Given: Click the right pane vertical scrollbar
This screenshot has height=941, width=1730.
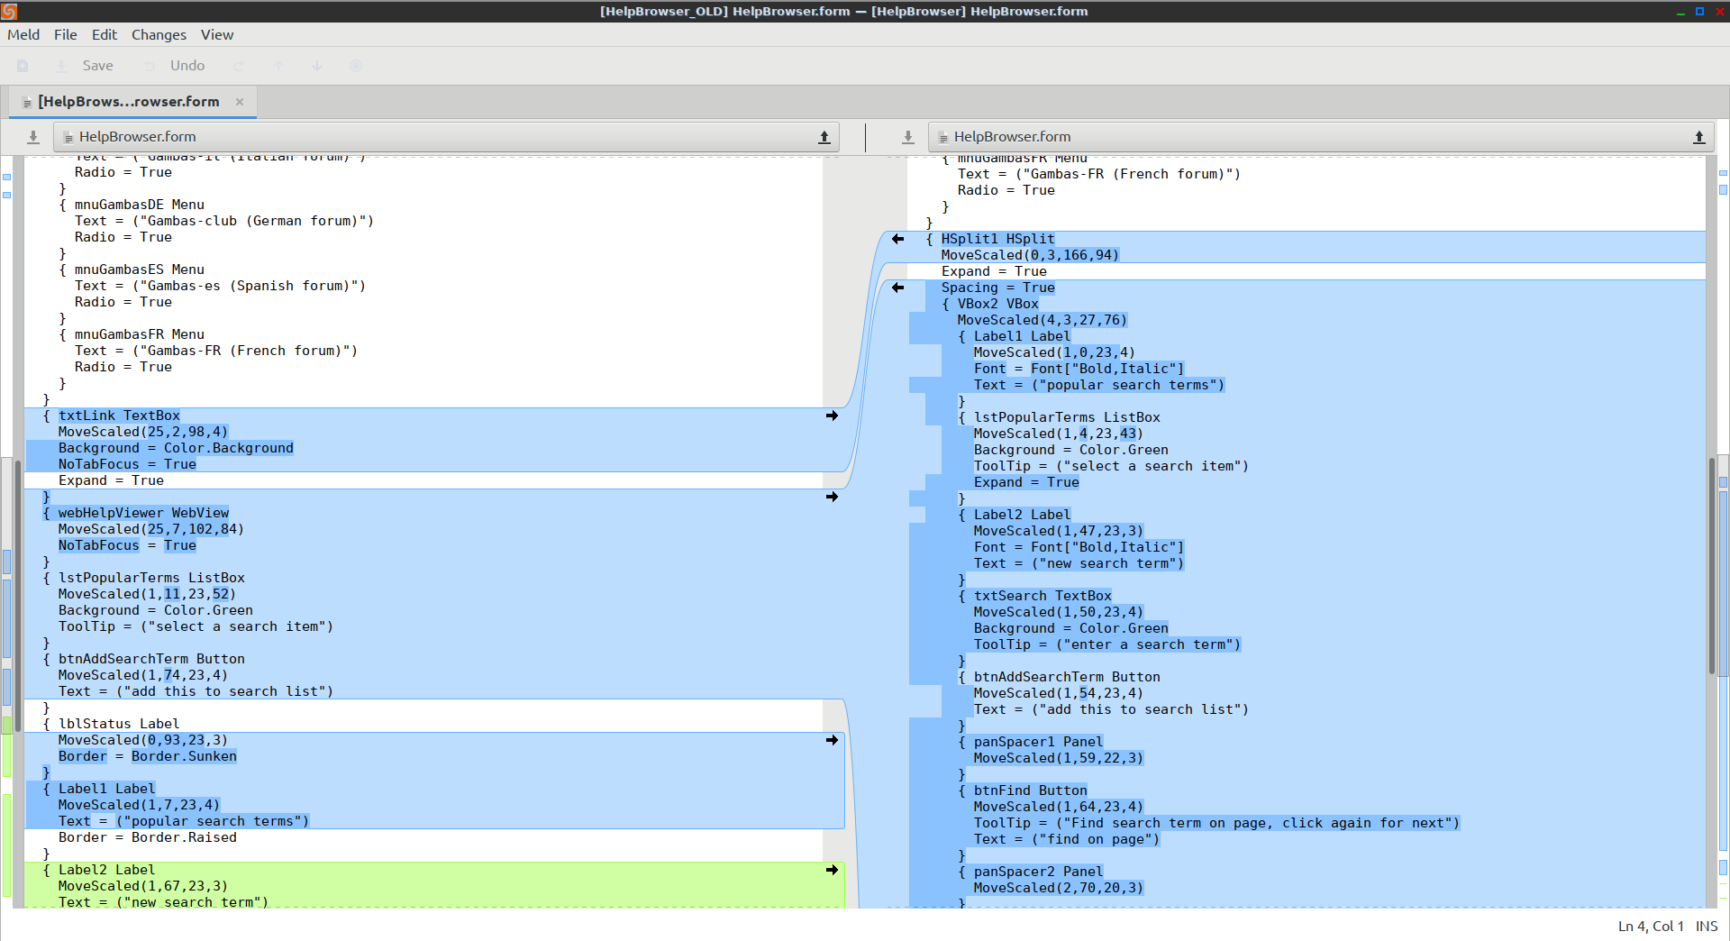Looking at the screenshot, I should (x=1711, y=568).
